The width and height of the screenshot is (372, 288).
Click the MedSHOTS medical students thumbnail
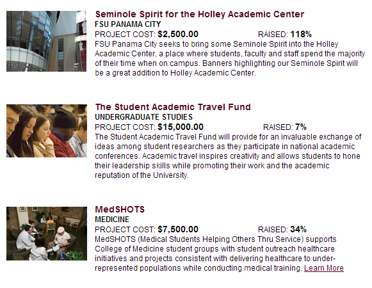[x=47, y=234]
